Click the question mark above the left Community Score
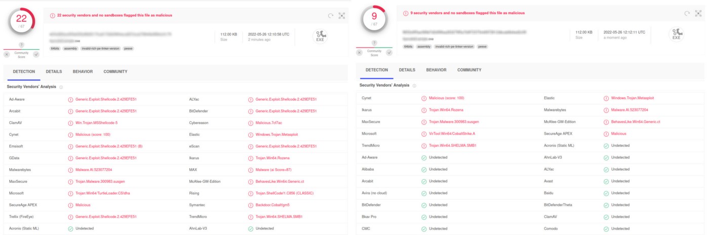 click(21, 45)
